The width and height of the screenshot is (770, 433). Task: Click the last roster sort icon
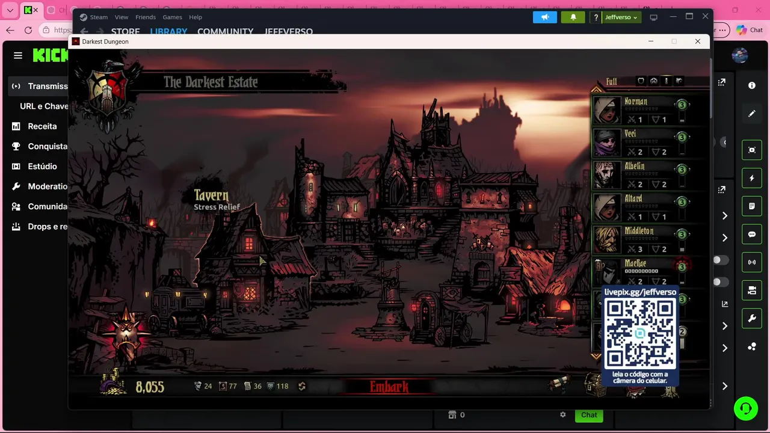[679, 81]
